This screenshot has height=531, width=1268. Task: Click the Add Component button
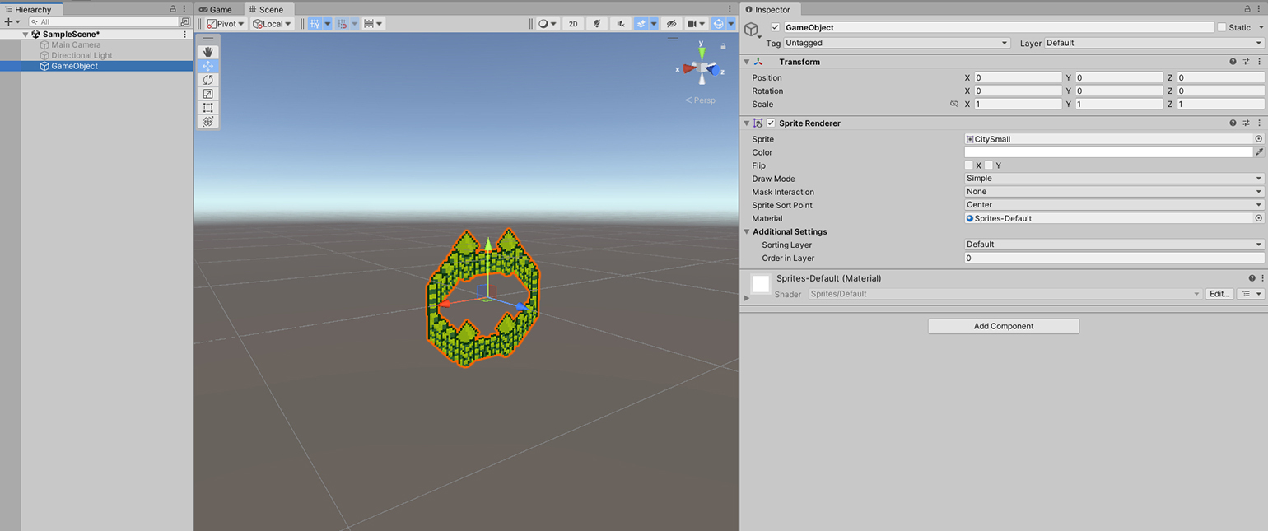point(1003,326)
